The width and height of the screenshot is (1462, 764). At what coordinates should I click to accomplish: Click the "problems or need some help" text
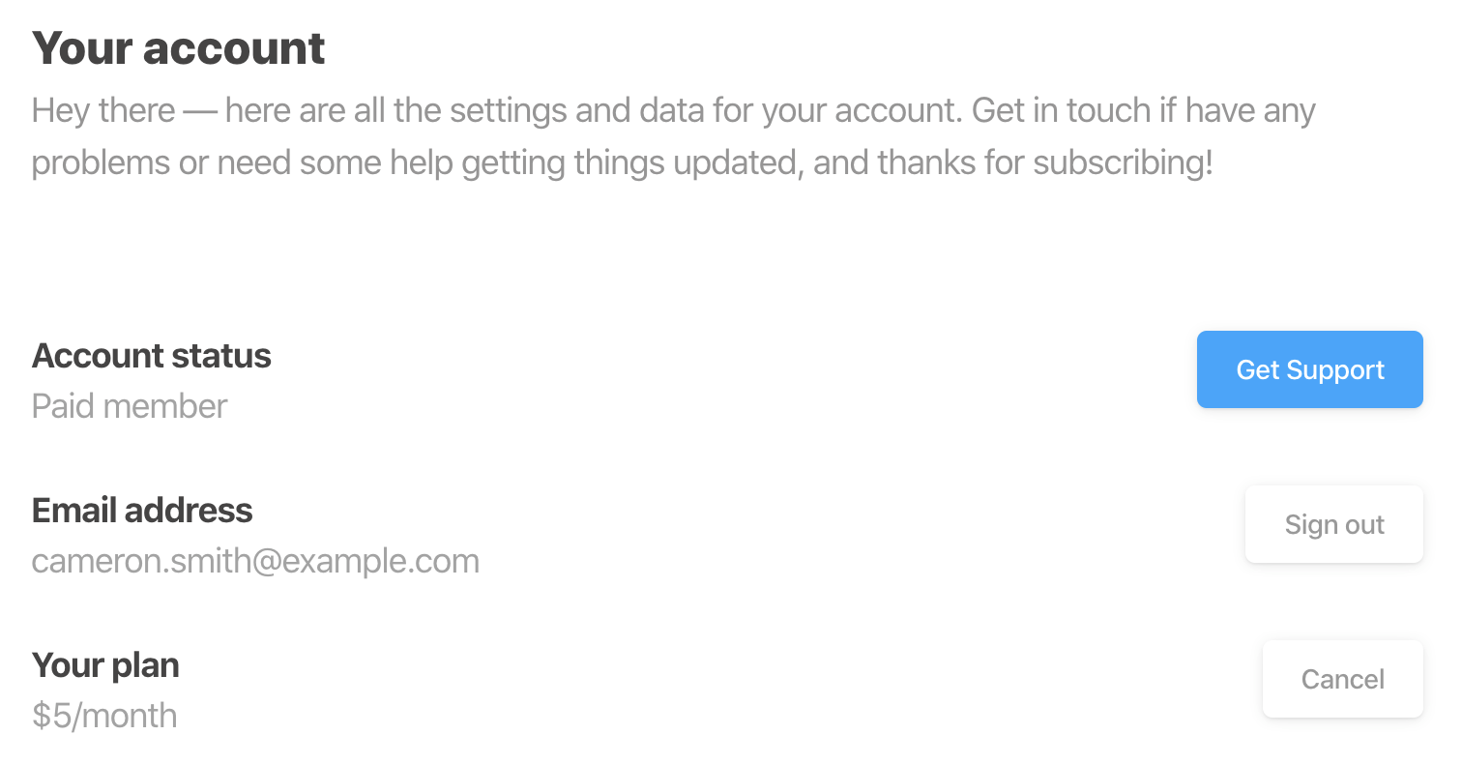tap(243, 162)
